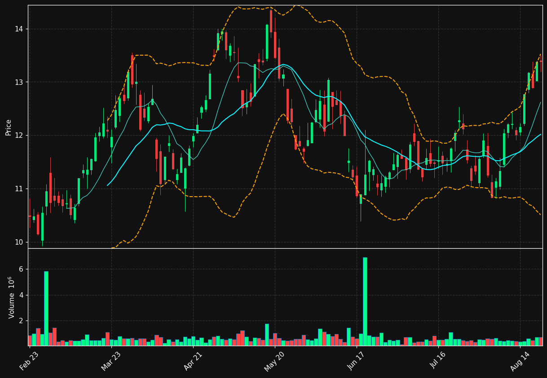Click the volume axis value 2

[22, 321]
